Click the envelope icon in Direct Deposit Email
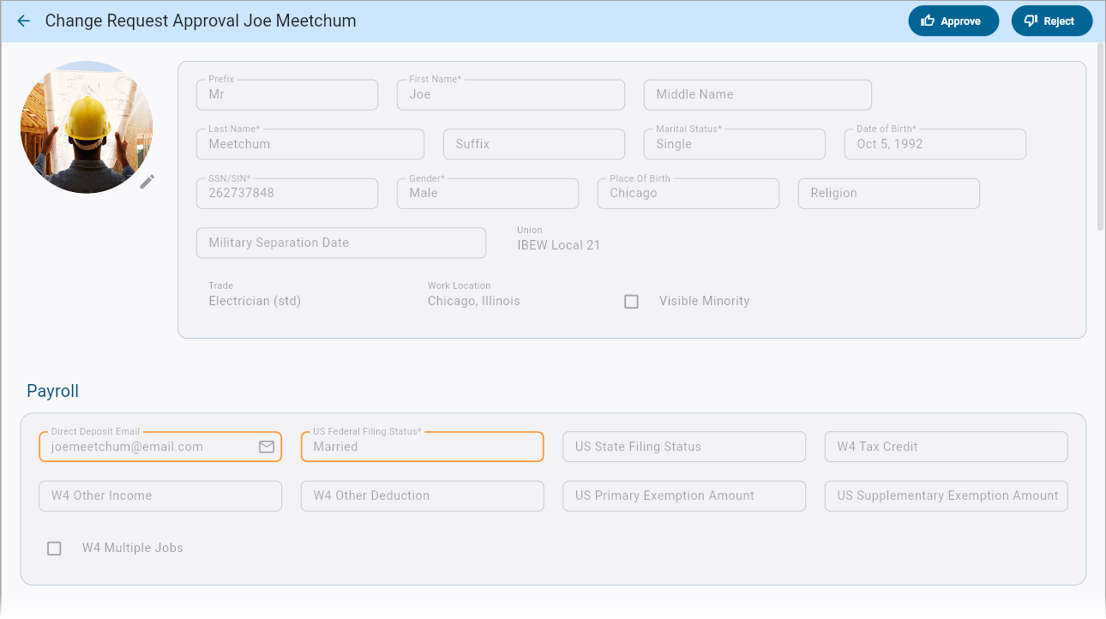The height and width of the screenshot is (619, 1106). 267,447
